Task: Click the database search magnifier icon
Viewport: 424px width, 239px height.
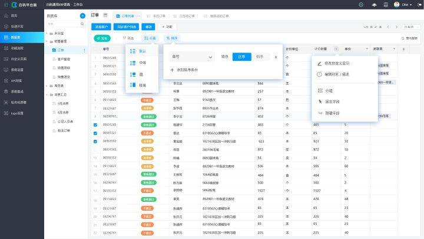Action: 82,24
